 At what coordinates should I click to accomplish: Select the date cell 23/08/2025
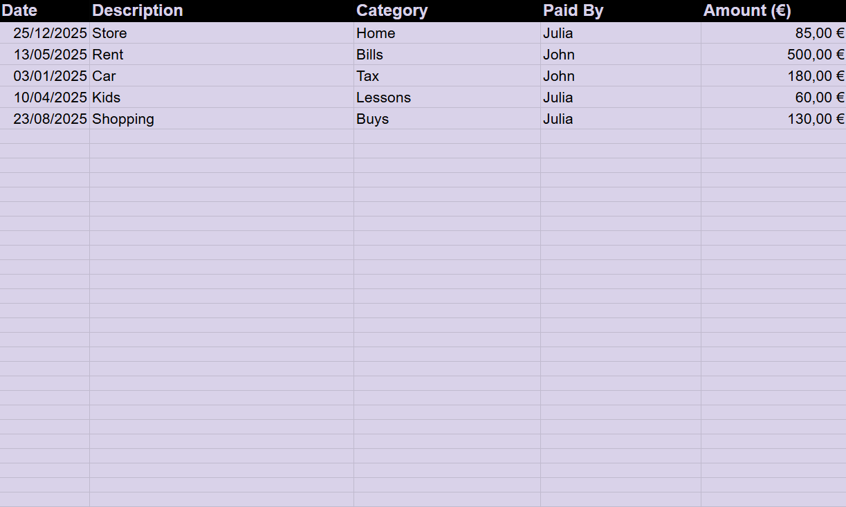pos(50,119)
